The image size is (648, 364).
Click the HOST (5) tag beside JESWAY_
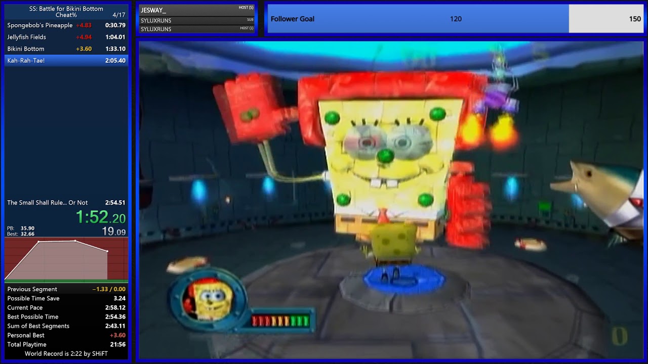pyautogui.click(x=246, y=8)
